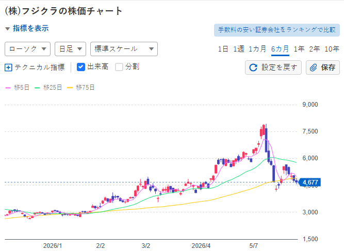Select the 1週 period tab
344x251 pixels.
[239, 49]
